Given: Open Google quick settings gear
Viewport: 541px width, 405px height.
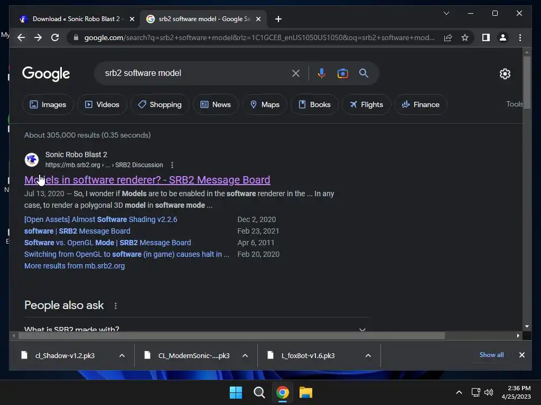Looking at the screenshot, I should pos(505,74).
